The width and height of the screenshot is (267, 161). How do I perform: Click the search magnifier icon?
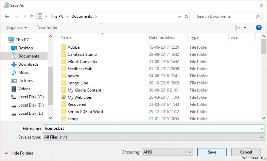point(257,16)
